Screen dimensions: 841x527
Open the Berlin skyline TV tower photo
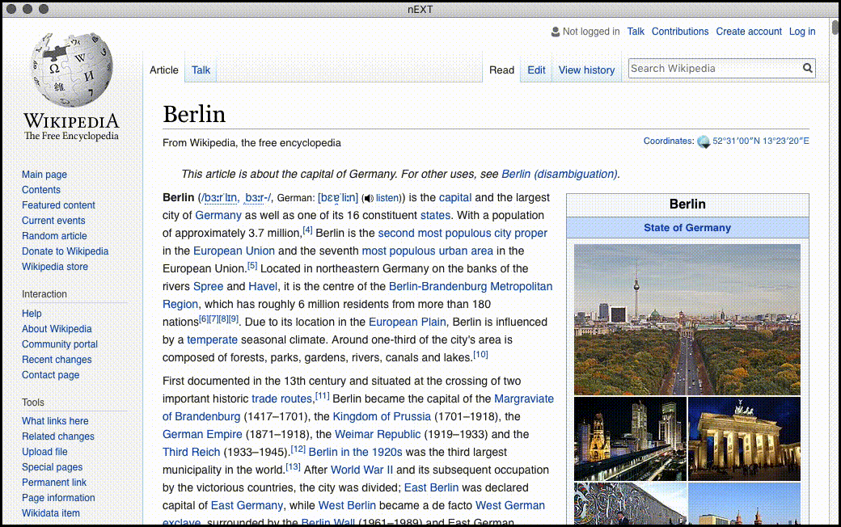[687, 319]
